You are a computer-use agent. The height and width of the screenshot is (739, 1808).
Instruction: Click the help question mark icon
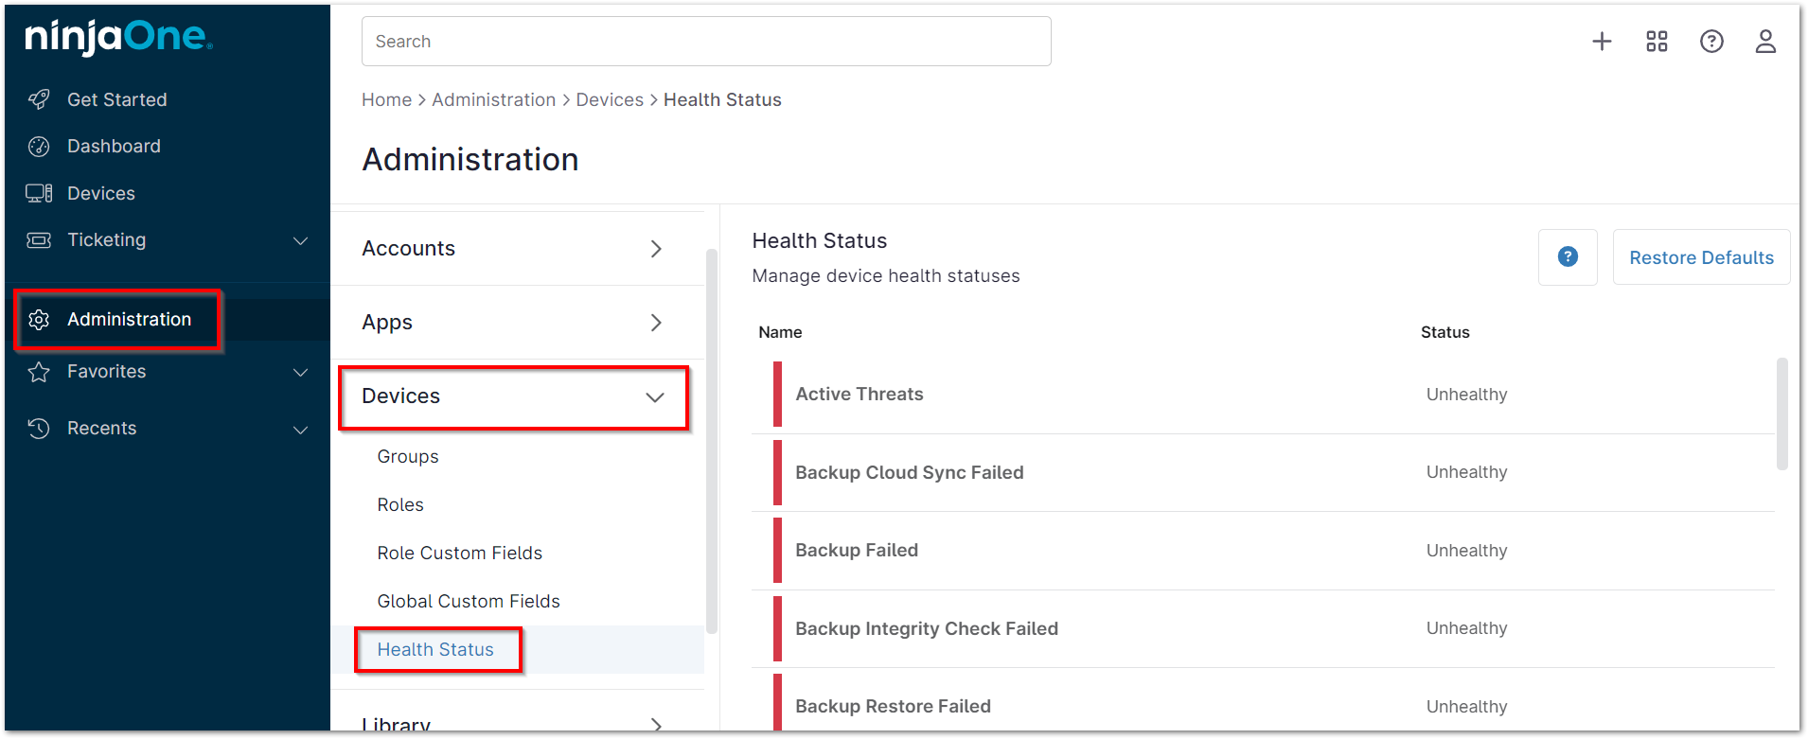point(1711,41)
